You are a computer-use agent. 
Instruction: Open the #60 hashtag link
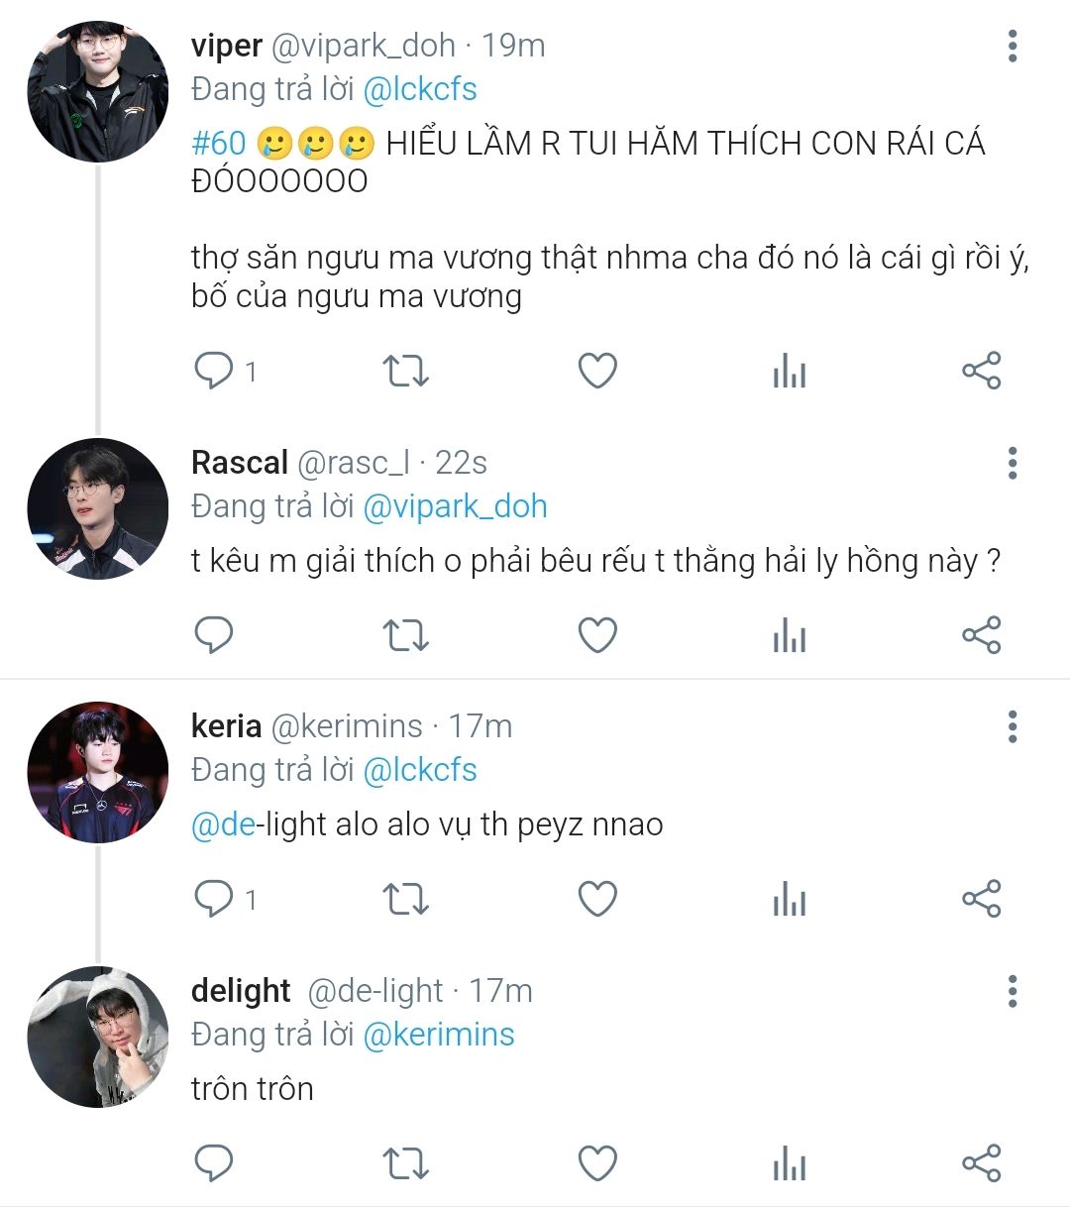[x=218, y=144]
